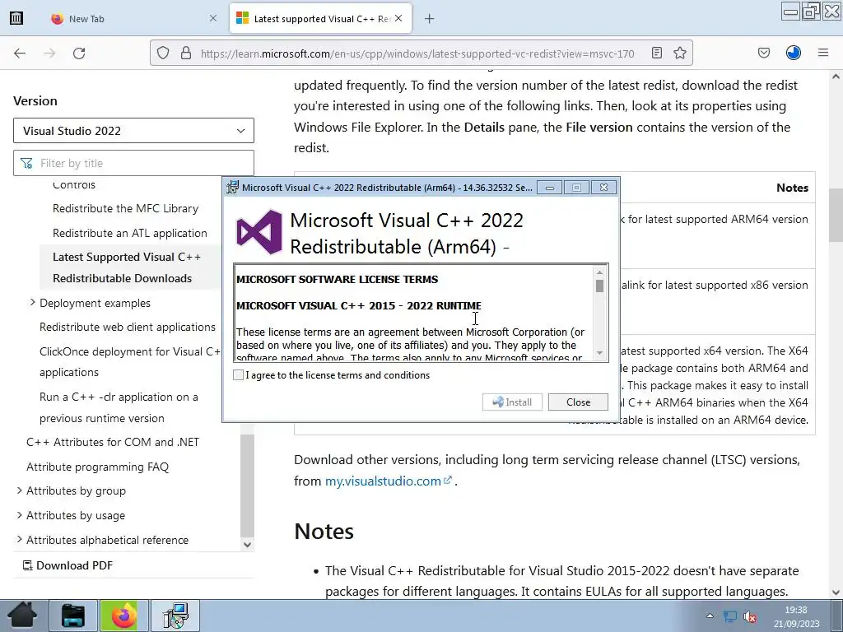
Task: Click the forward navigation arrow
Action: point(49,53)
